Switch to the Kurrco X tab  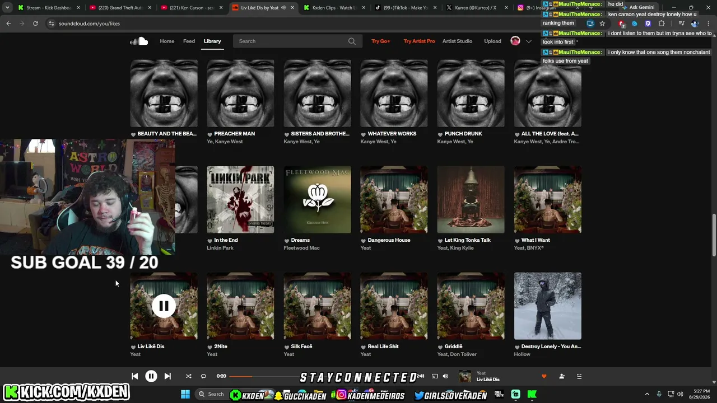[475, 8]
